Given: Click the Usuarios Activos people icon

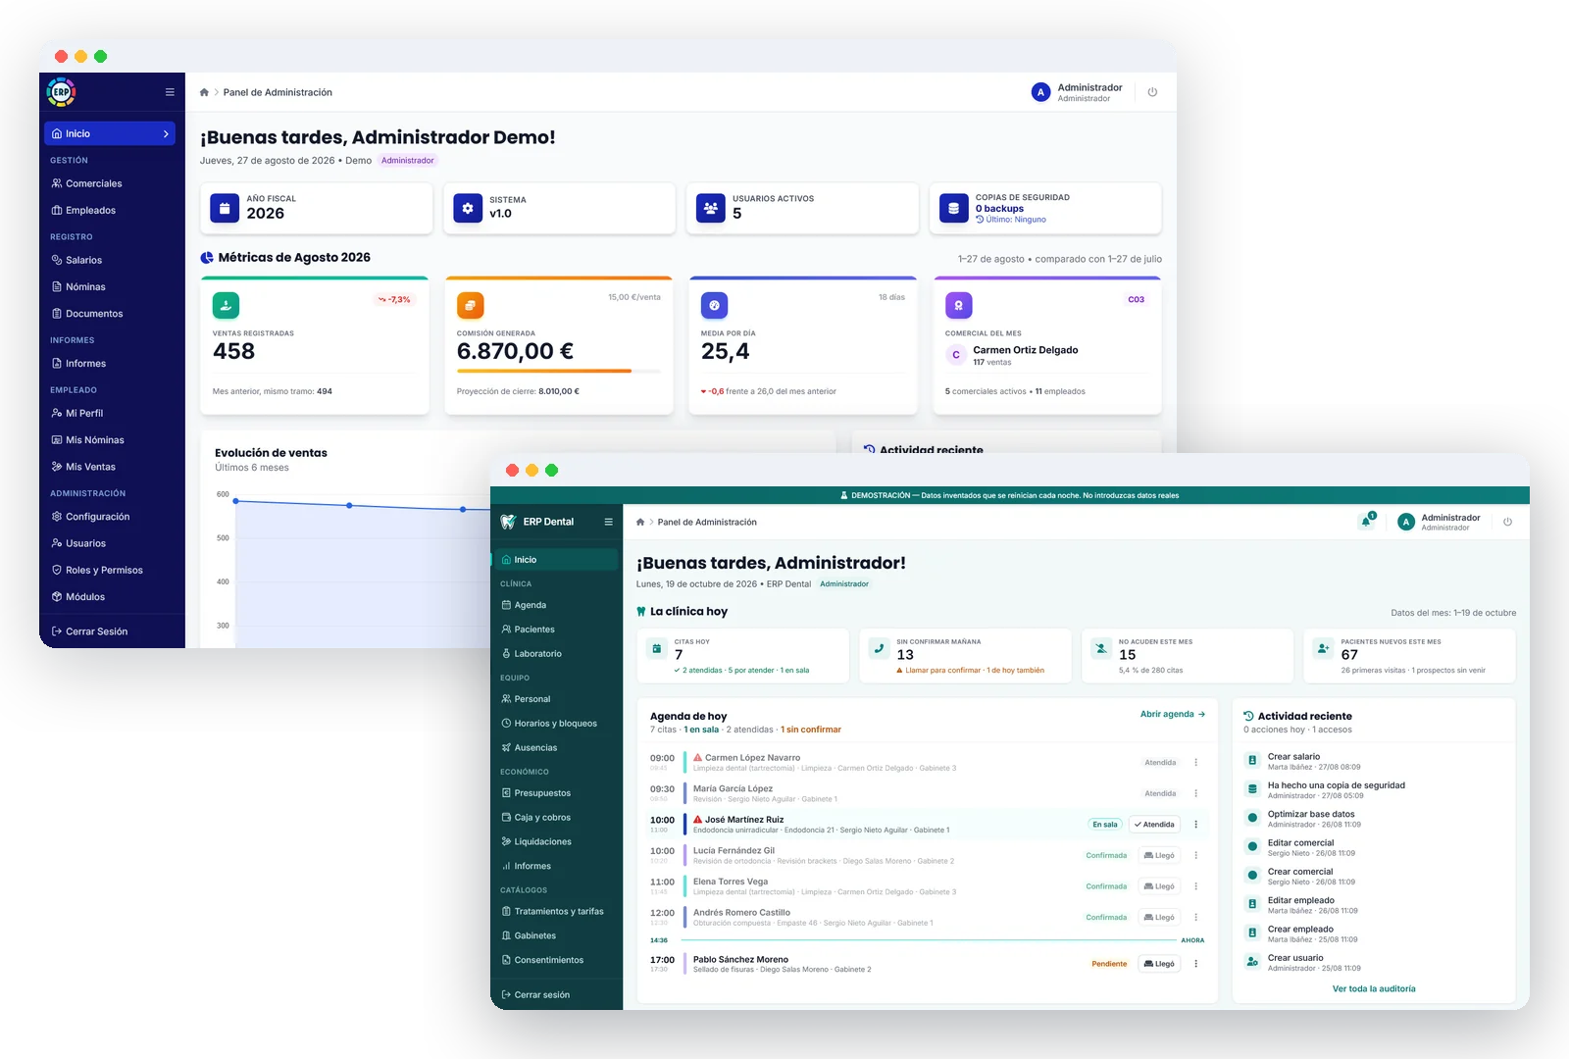Looking at the screenshot, I should [710, 208].
